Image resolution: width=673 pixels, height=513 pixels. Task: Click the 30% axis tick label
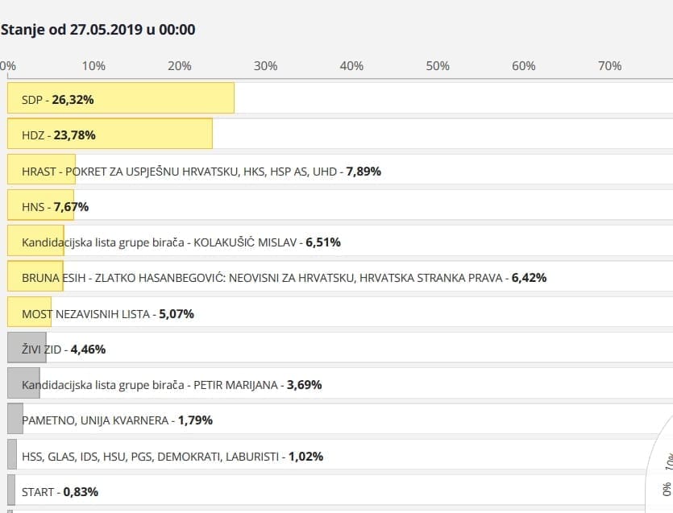pyautogui.click(x=266, y=66)
